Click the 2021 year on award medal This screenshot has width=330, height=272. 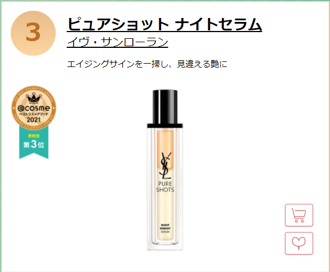pos(34,120)
